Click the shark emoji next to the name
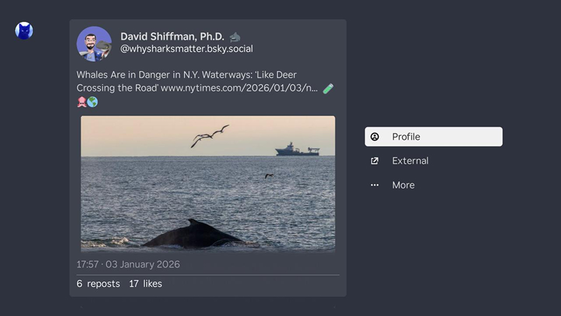The width and height of the screenshot is (561, 316). [234, 37]
